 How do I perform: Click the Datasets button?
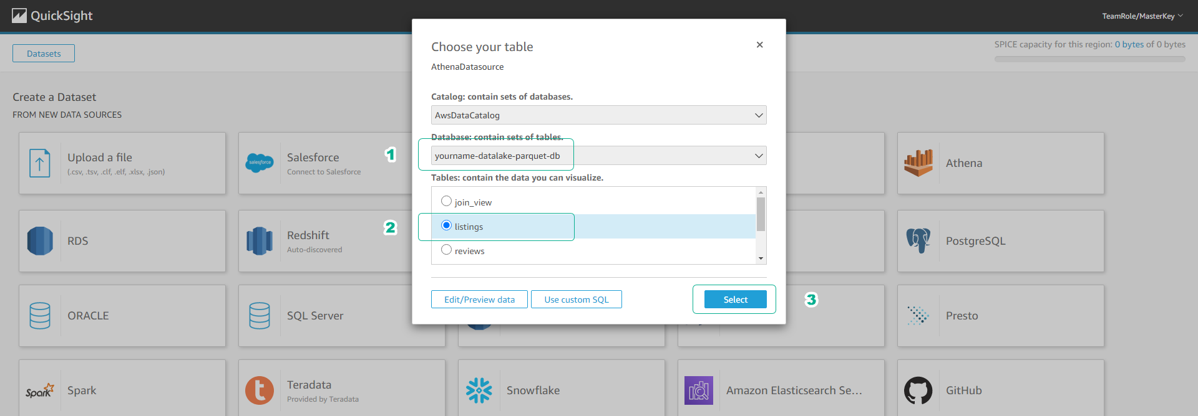(x=44, y=54)
